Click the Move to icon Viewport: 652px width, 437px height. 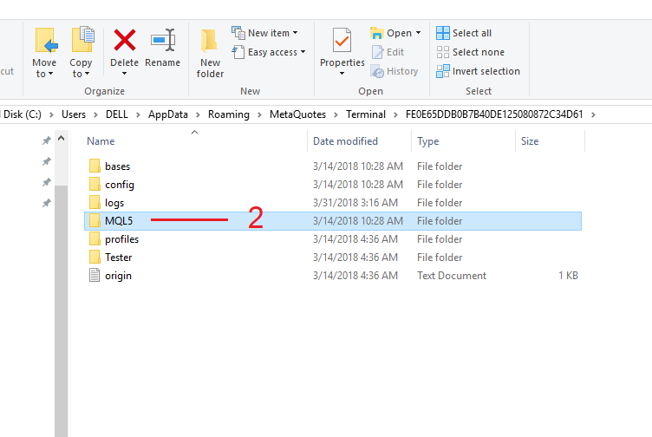(x=45, y=41)
